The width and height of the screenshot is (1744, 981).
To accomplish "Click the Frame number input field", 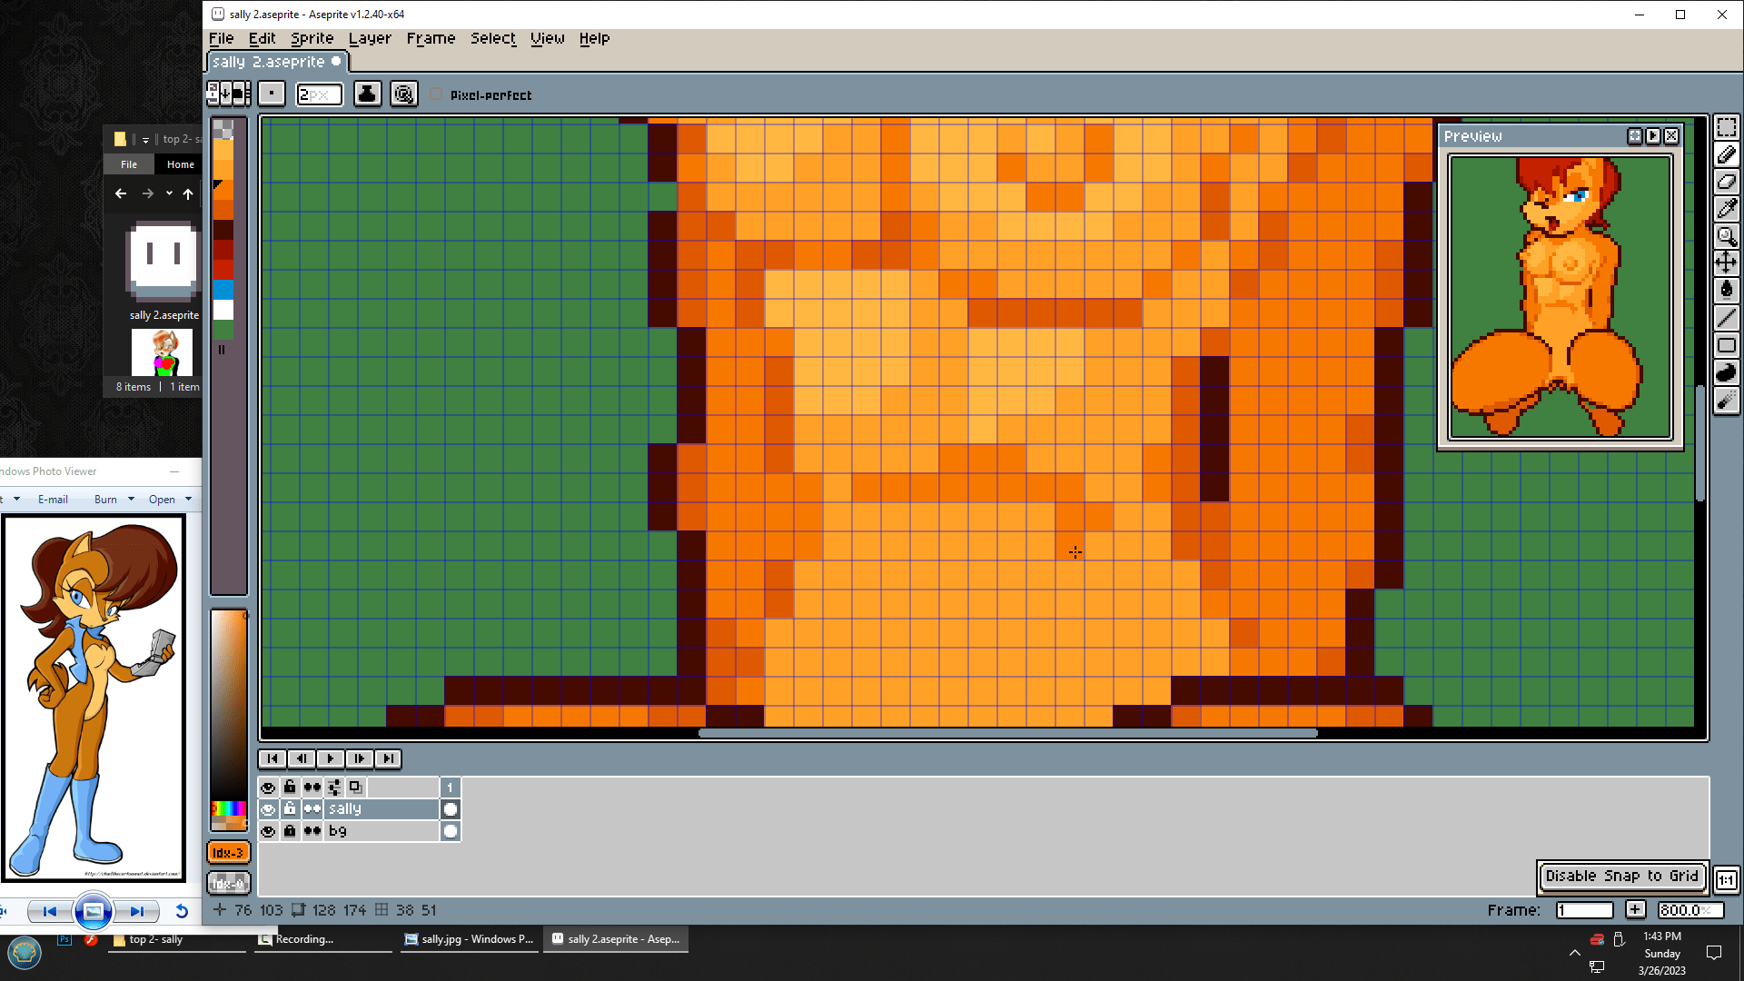I will point(1584,909).
